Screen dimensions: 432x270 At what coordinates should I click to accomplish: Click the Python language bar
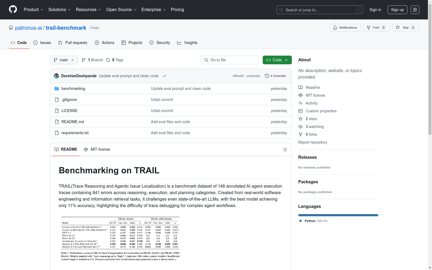coord(338,215)
